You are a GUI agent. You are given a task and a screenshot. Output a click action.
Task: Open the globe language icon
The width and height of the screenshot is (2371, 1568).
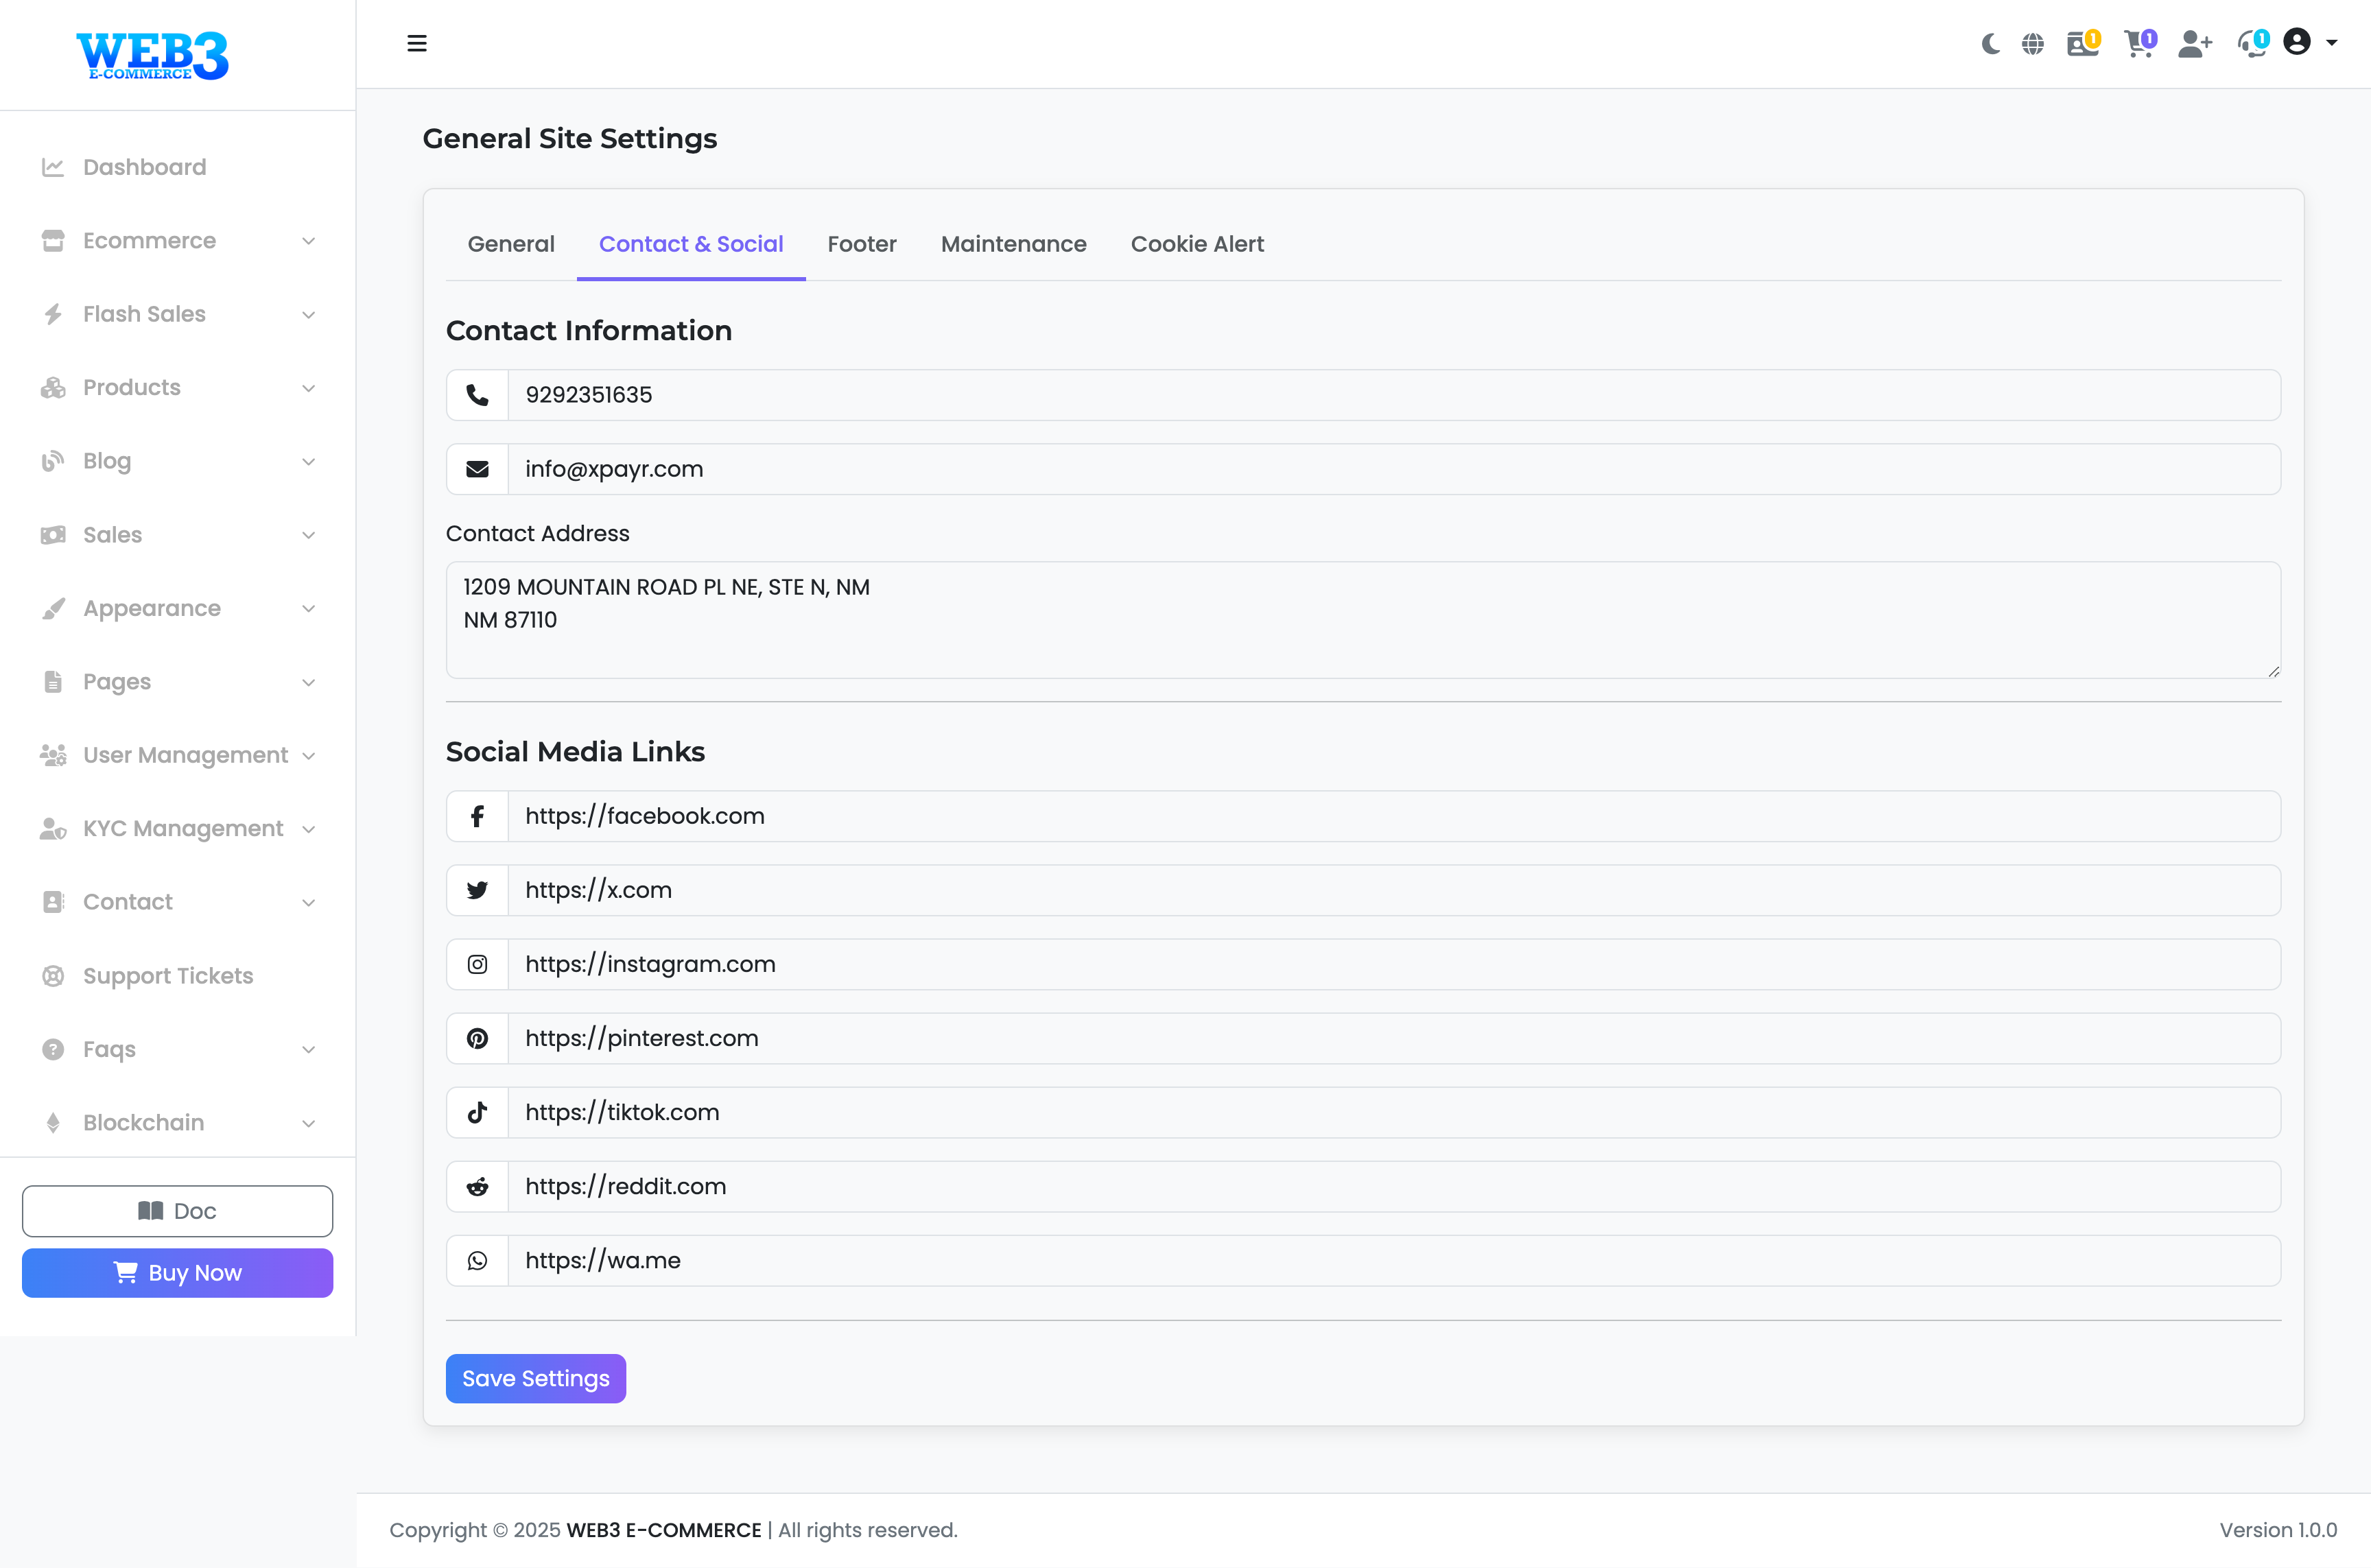click(x=2032, y=44)
